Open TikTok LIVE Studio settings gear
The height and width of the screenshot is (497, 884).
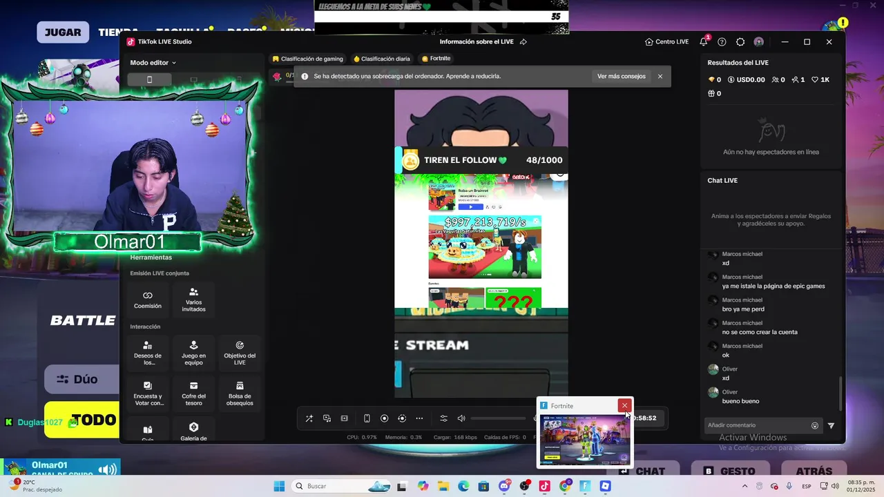(x=740, y=42)
